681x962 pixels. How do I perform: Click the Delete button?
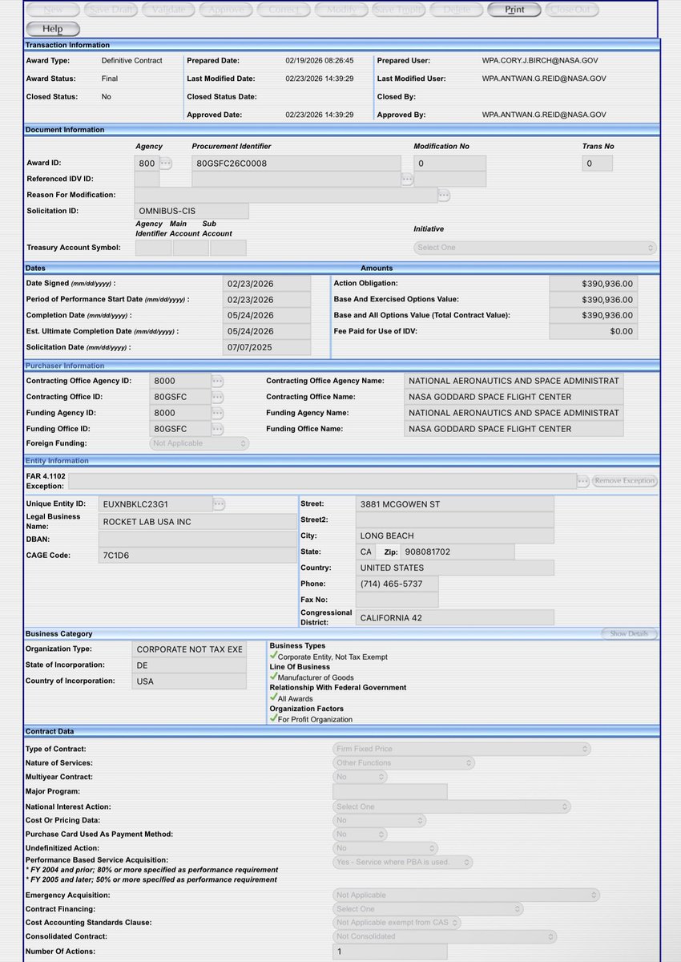[x=457, y=10]
